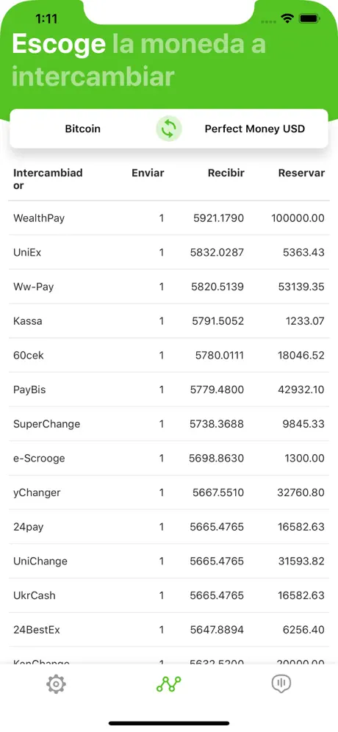Open the e-Scrooge exchanger row

click(x=169, y=458)
